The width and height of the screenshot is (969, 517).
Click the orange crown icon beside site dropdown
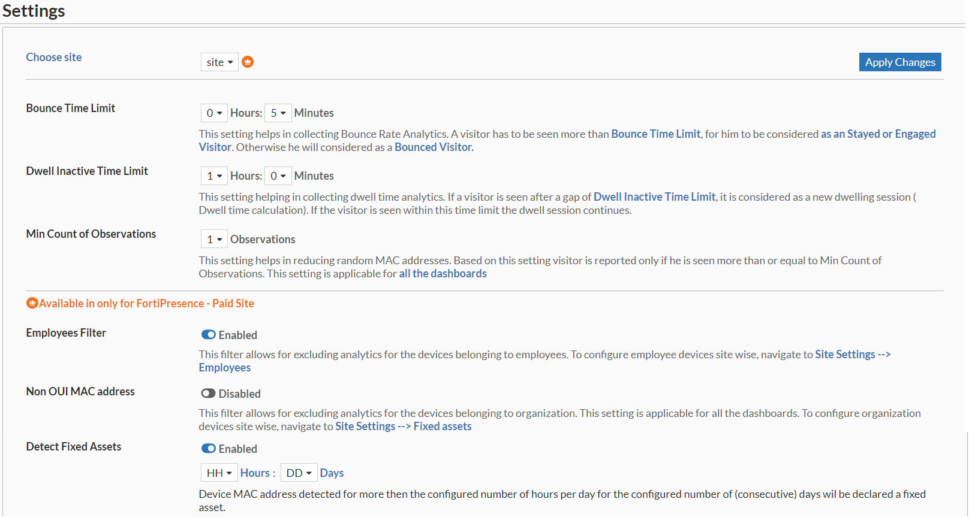[248, 62]
